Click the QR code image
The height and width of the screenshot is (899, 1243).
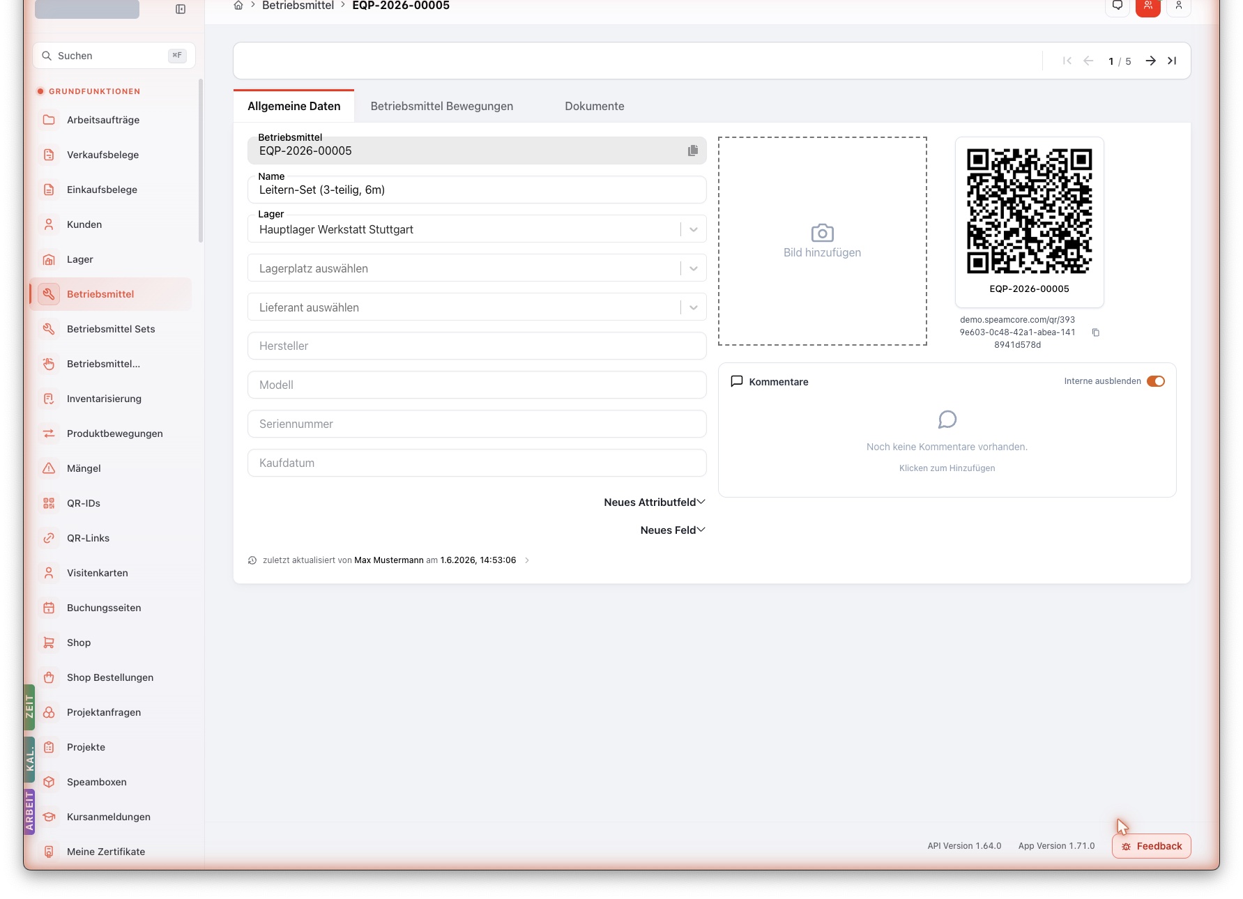click(1030, 210)
